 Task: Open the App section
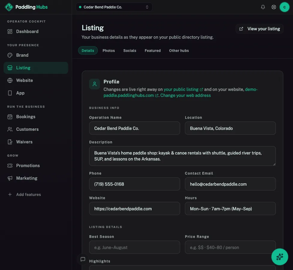coord(36,93)
